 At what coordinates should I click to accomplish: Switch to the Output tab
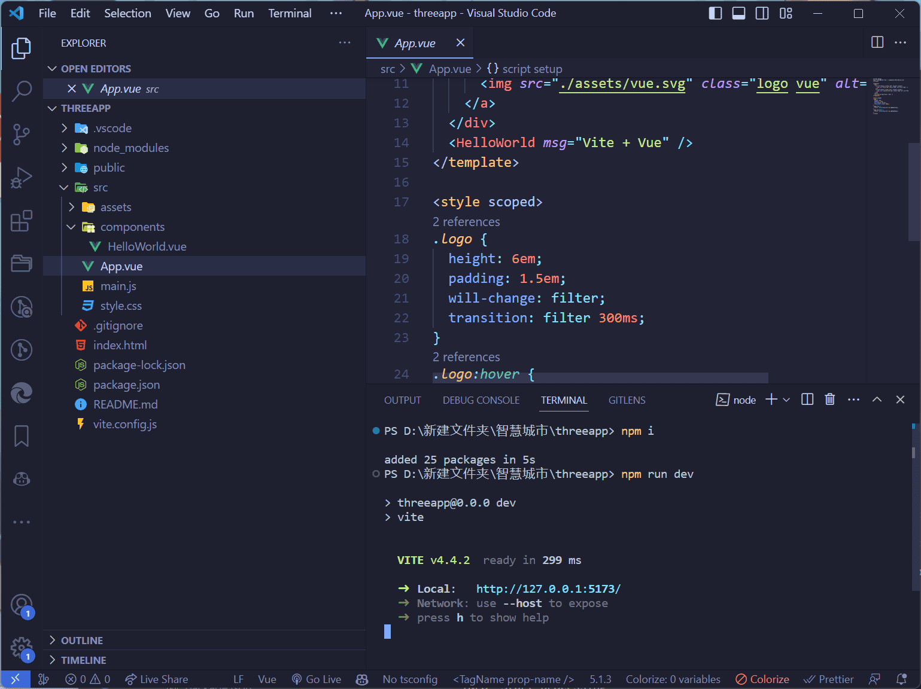[x=403, y=400]
